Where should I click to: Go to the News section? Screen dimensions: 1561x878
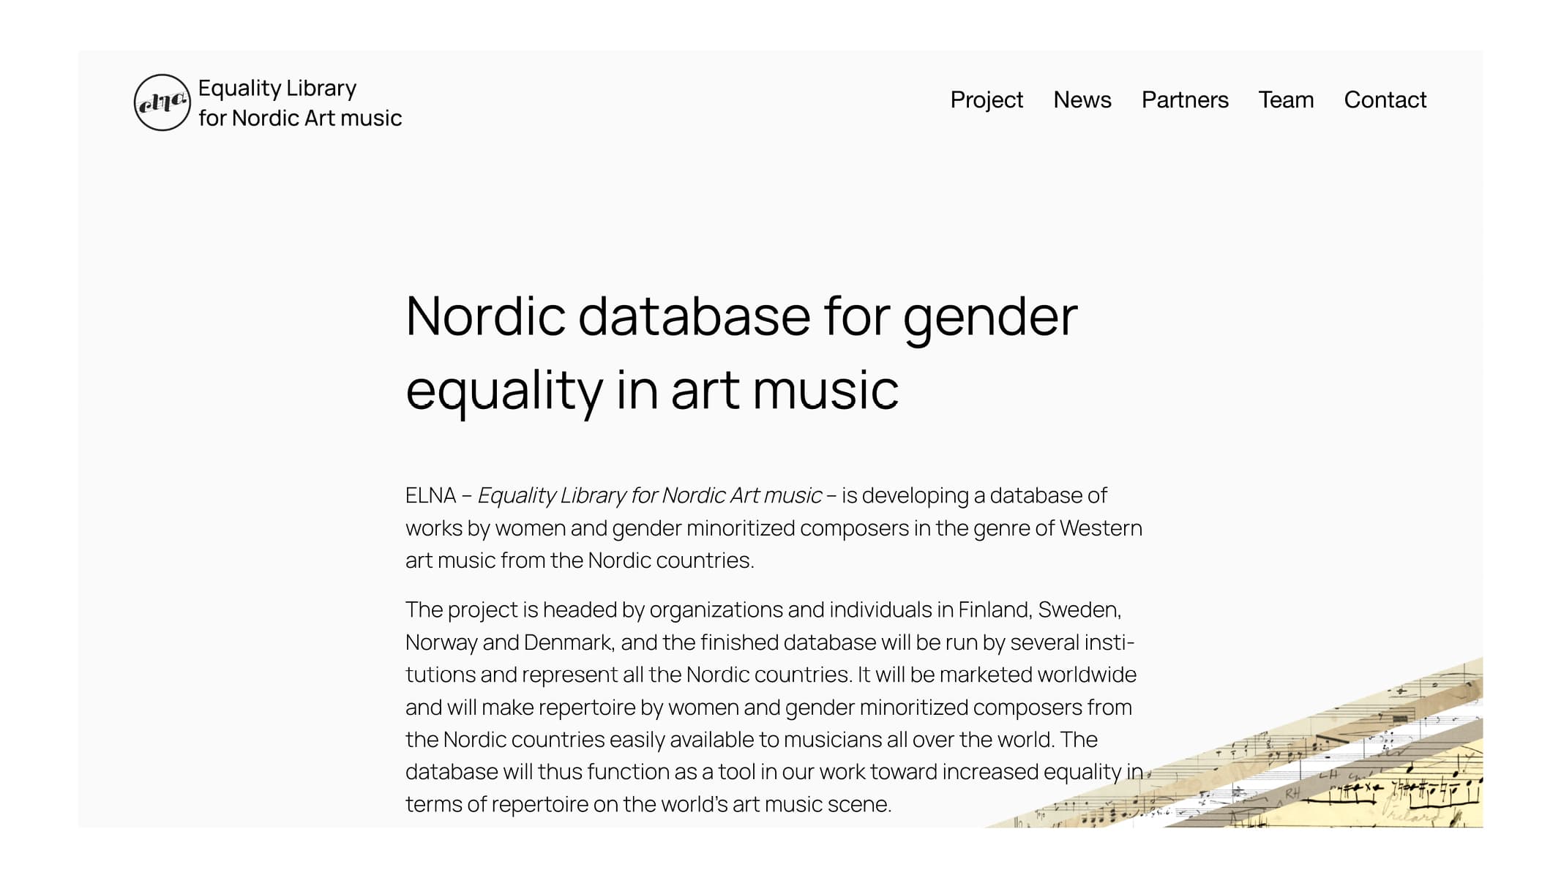click(1082, 100)
